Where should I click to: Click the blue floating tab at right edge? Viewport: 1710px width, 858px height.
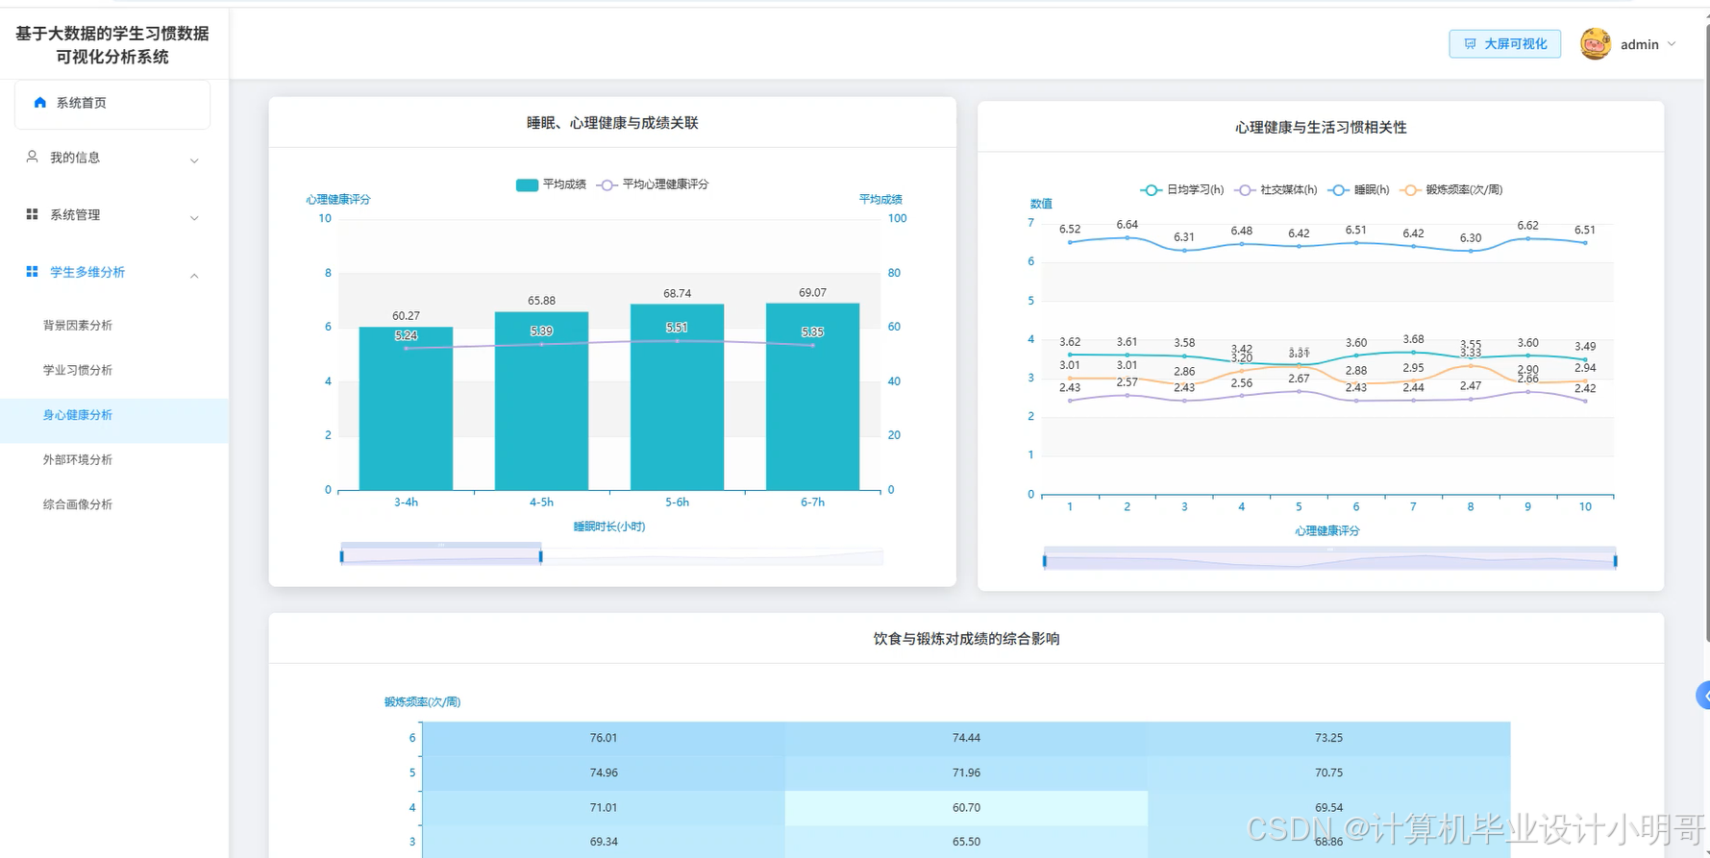click(x=1703, y=695)
